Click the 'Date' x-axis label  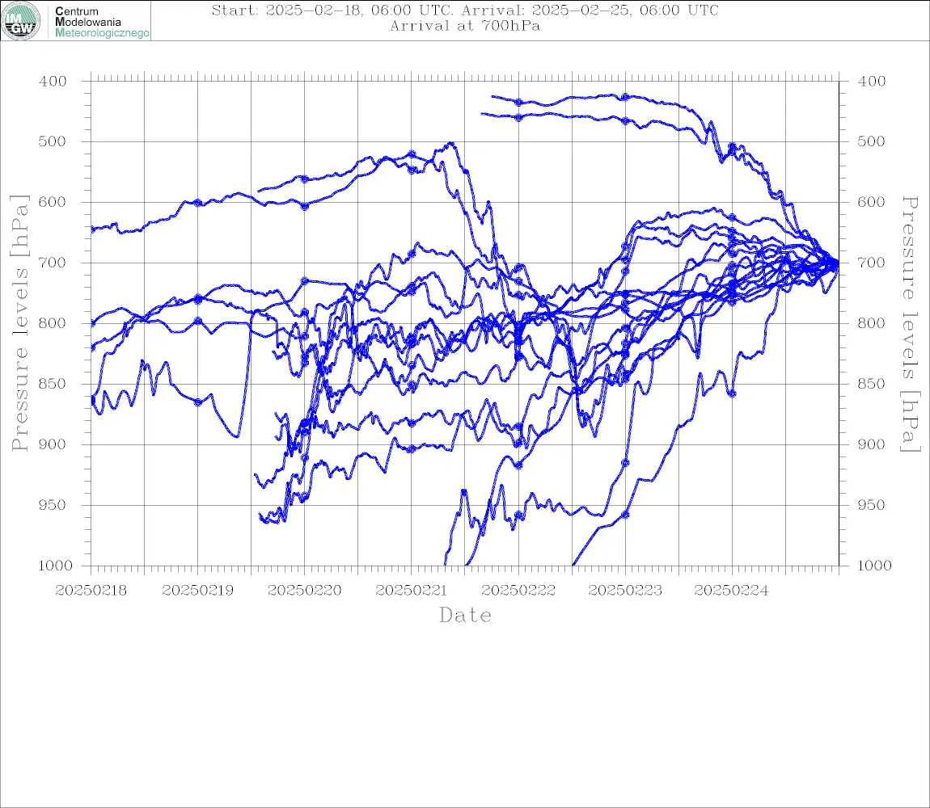pyautogui.click(x=466, y=616)
